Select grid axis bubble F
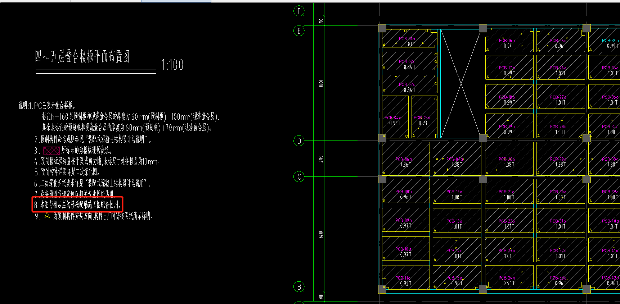Screen dimensions: 620x304 [x=299, y=11]
